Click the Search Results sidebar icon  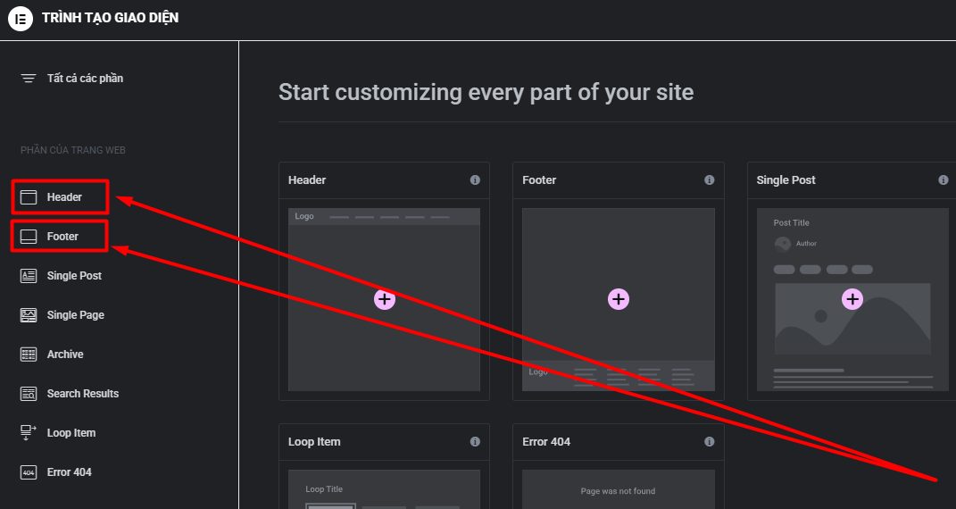29,394
